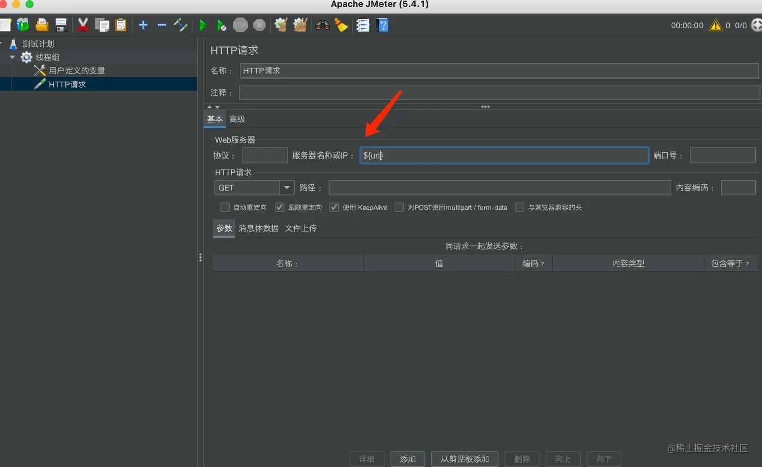This screenshot has width=762, height=467.
Task: Open the GET method dropdown
Action: tap(287, 187)
